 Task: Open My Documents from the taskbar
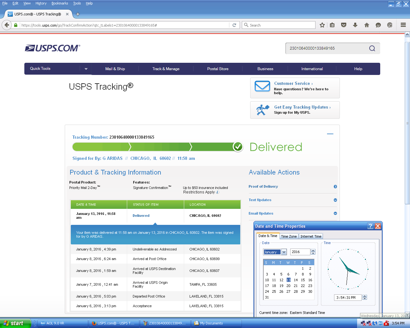[x=217, y=323]
